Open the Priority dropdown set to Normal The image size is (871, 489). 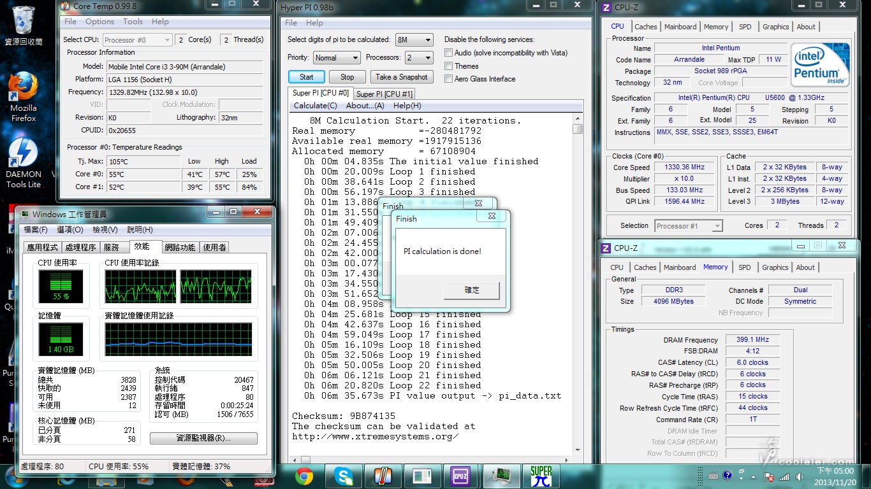coord(337,57)
